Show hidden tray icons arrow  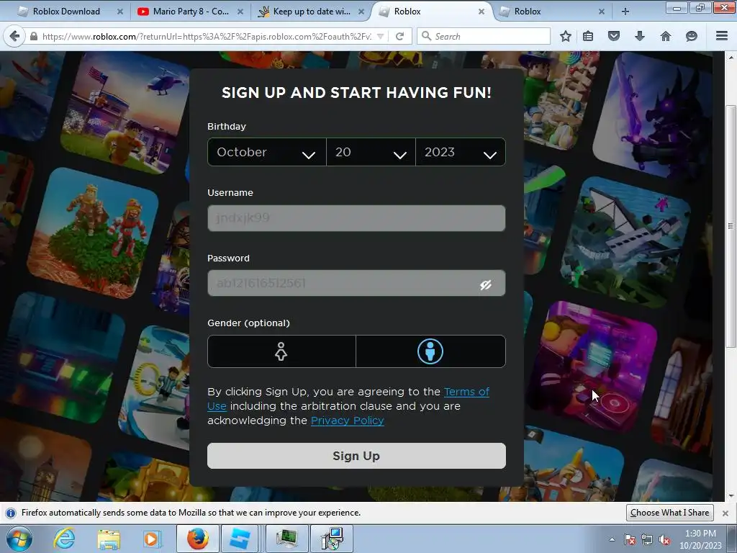click(612, 540)
